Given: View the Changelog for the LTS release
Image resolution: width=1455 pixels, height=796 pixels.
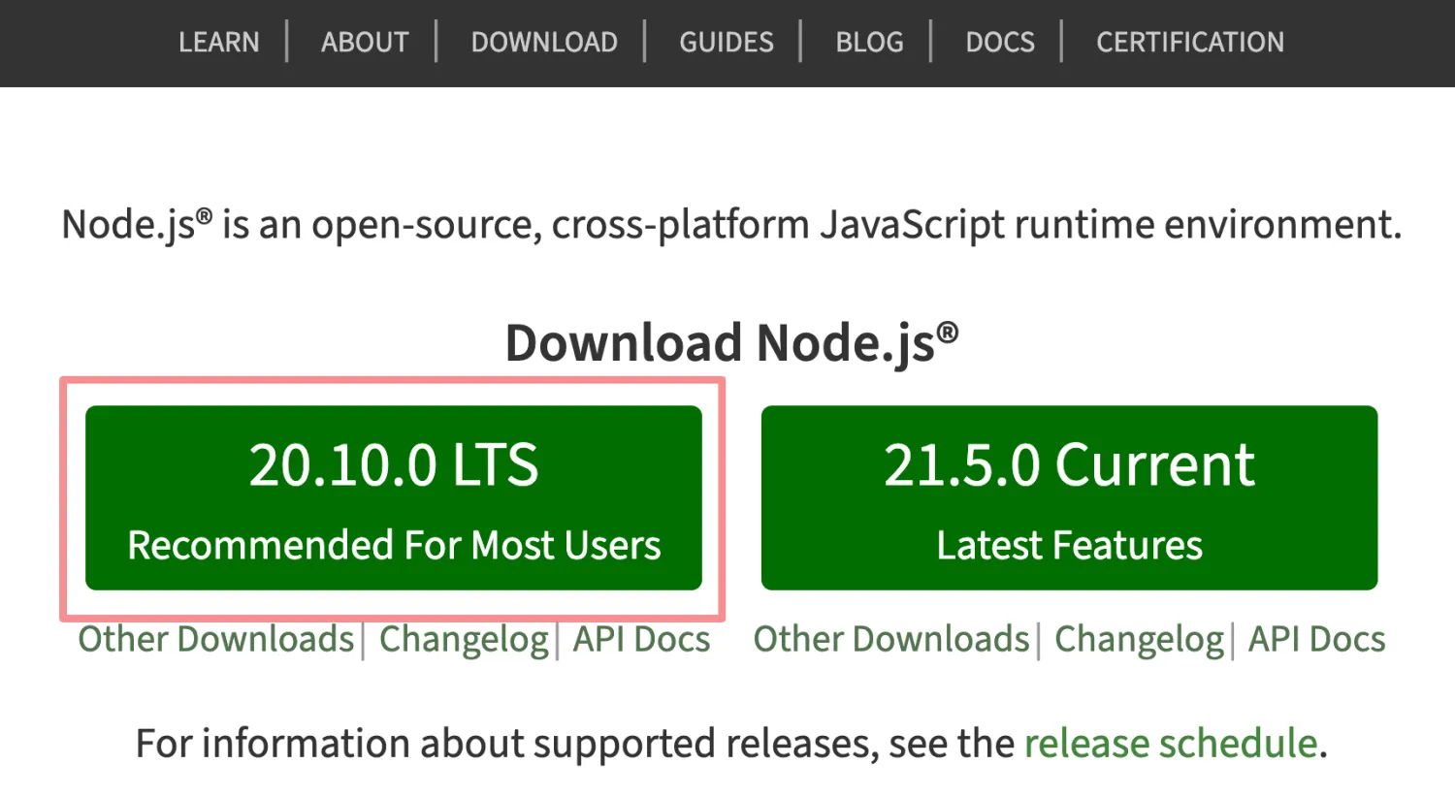Looking at the screenshot, I should (x=464, y=640).
